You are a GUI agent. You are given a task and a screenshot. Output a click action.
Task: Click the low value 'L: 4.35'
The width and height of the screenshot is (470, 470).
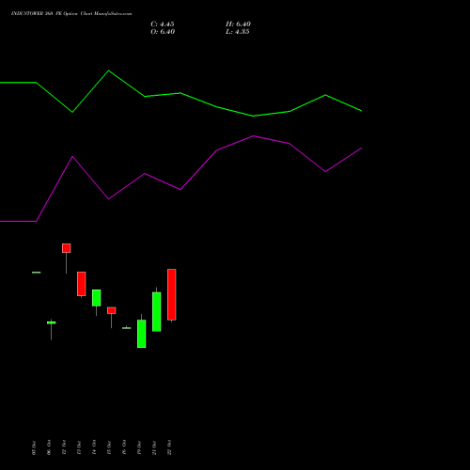tap(238, 32)
